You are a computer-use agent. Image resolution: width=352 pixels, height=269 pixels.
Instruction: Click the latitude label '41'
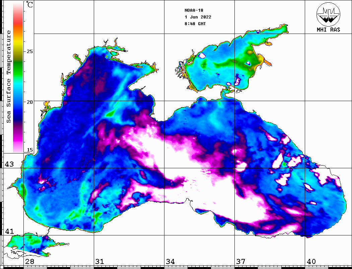pyautogui.click(x=9, y=231)
